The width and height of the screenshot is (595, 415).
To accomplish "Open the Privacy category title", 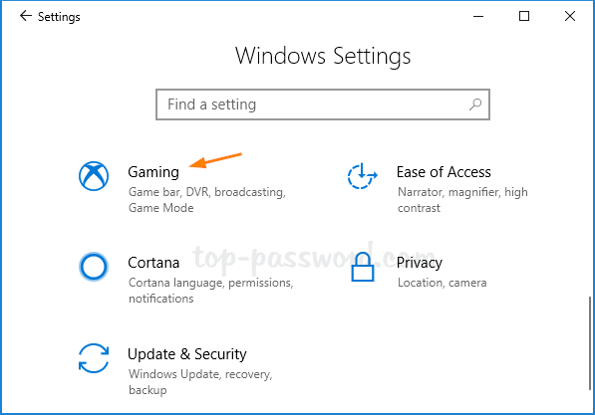I will [420, 263].
